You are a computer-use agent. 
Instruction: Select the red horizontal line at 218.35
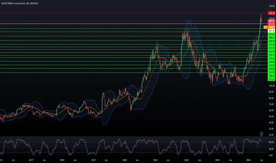pos(134,13)
